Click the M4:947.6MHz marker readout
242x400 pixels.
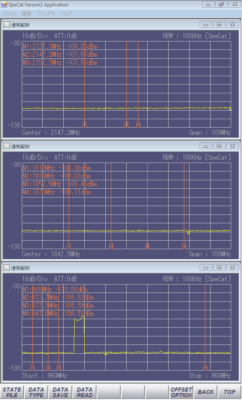point(58,314)
